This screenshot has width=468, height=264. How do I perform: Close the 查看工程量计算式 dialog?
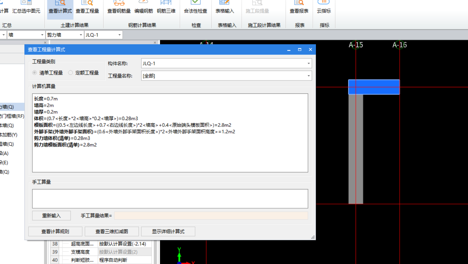pos(310,50)
